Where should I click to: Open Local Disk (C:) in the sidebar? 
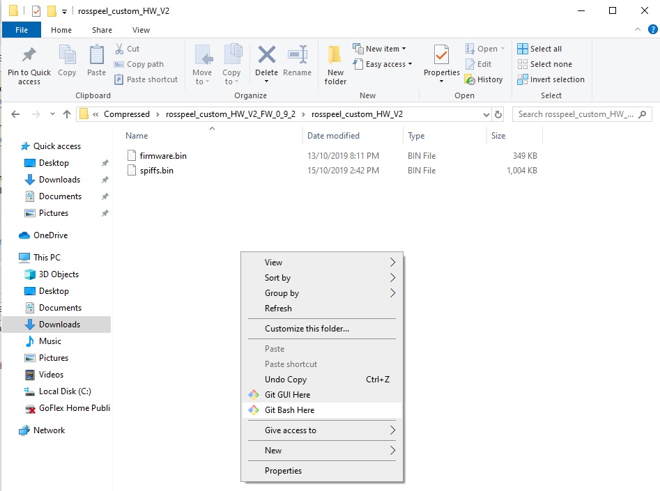65,391
